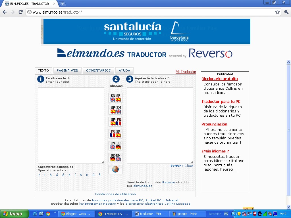The image size is (291, 218).
Task: Insert the ú special character
Action: 93,175
